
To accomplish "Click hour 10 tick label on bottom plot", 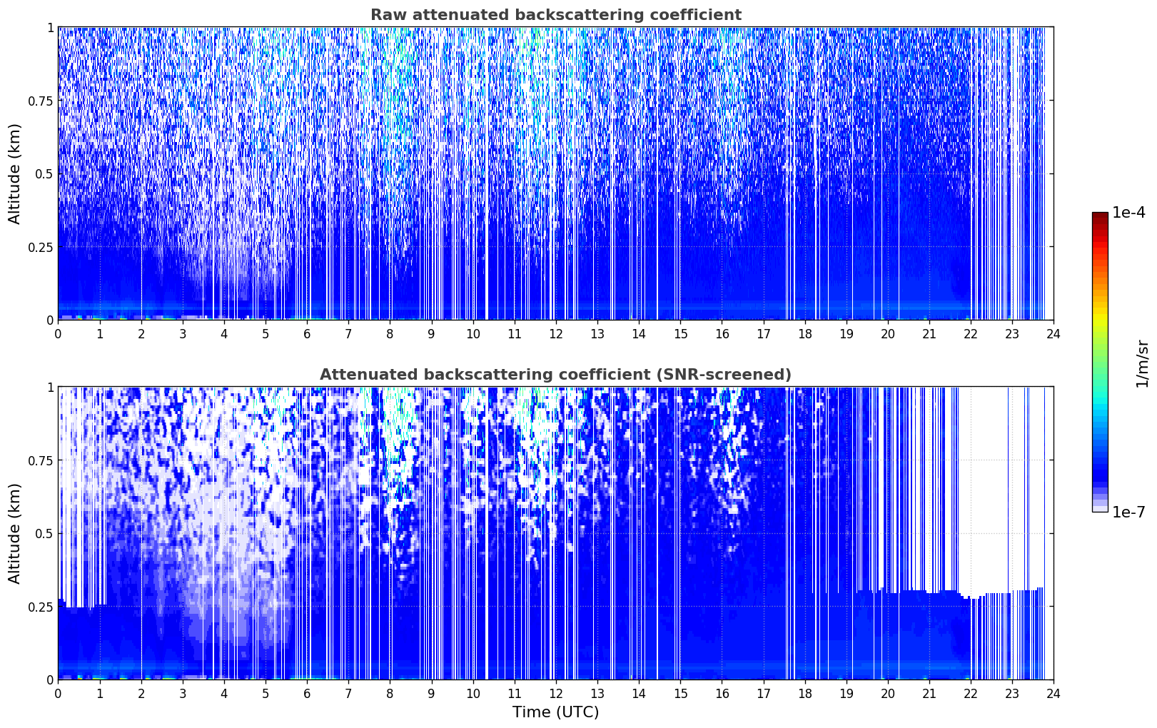I will click(x=473, y=693).
